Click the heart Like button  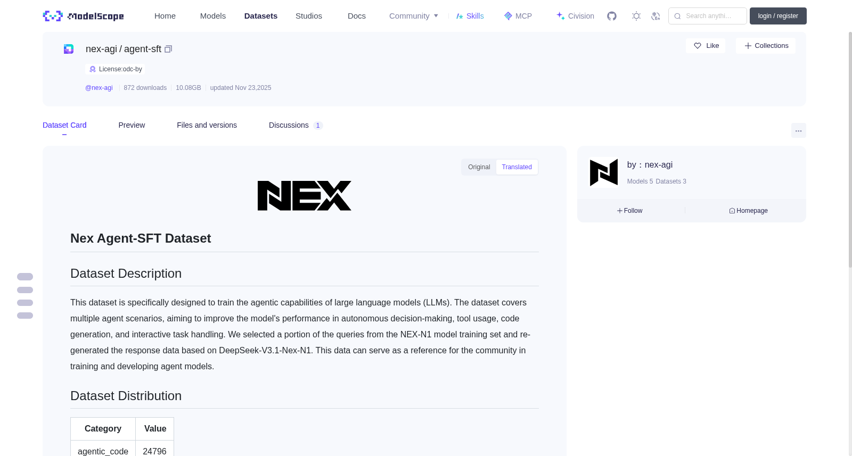click(x=706, y=46)
